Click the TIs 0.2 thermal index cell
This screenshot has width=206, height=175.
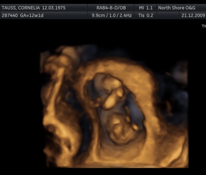tap(146, 15)
